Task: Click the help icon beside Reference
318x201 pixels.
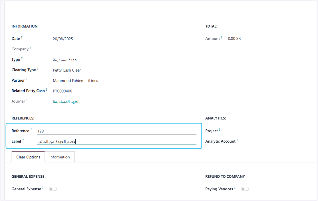Action: click(x=31, y=130)
